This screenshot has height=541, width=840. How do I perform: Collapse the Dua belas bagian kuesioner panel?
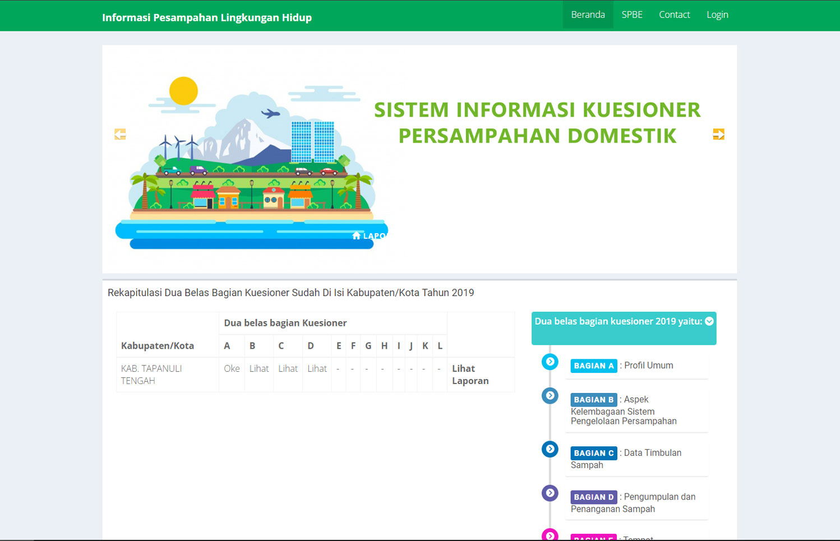(x=709, y=321)
